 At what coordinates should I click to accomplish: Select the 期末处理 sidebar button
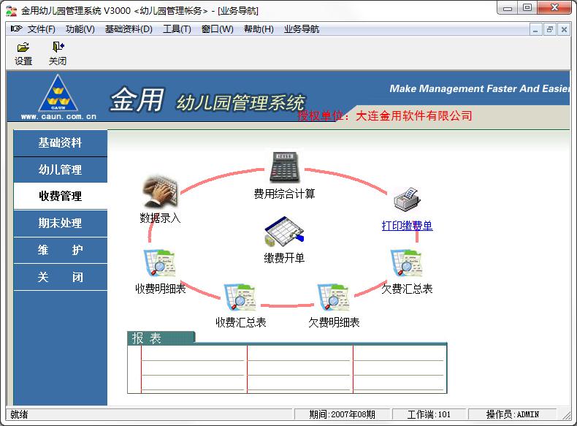[x=61, y=223]
